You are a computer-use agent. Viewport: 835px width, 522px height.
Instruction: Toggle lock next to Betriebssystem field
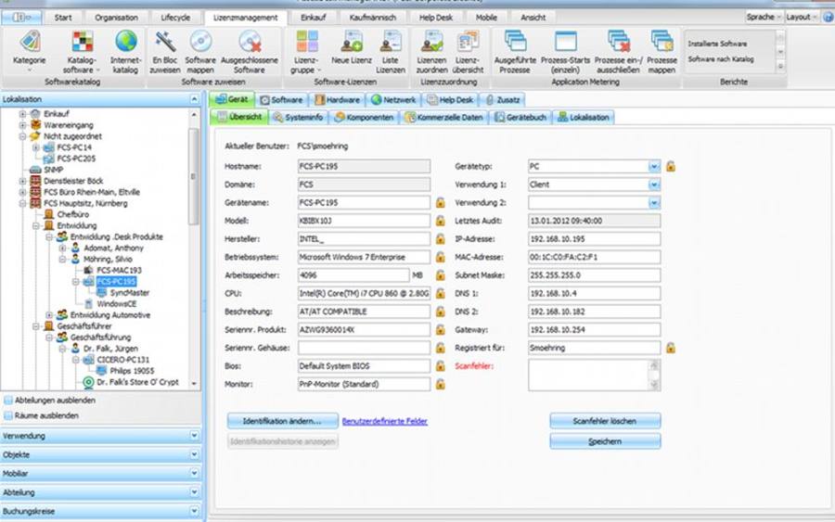[441, 257]
